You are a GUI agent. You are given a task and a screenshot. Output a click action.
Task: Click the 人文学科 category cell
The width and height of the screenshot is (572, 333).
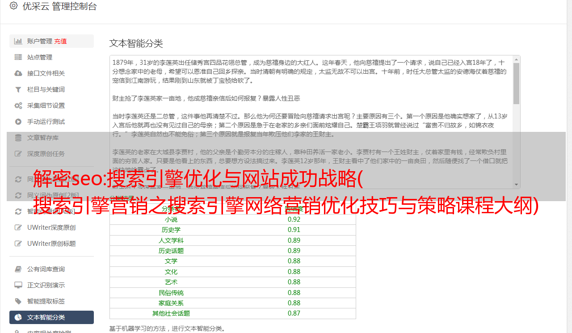tap(171, 240)
